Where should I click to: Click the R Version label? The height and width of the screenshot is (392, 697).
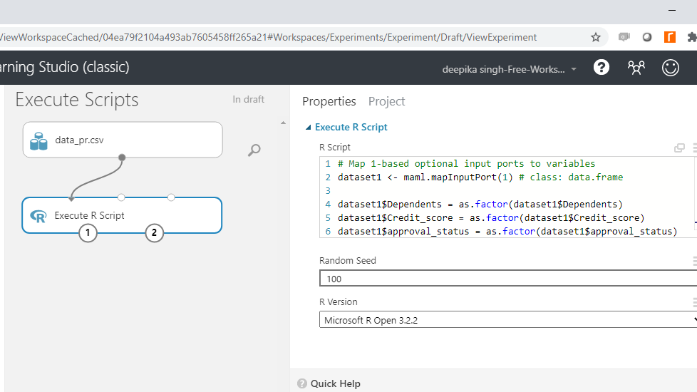(339, 301)
